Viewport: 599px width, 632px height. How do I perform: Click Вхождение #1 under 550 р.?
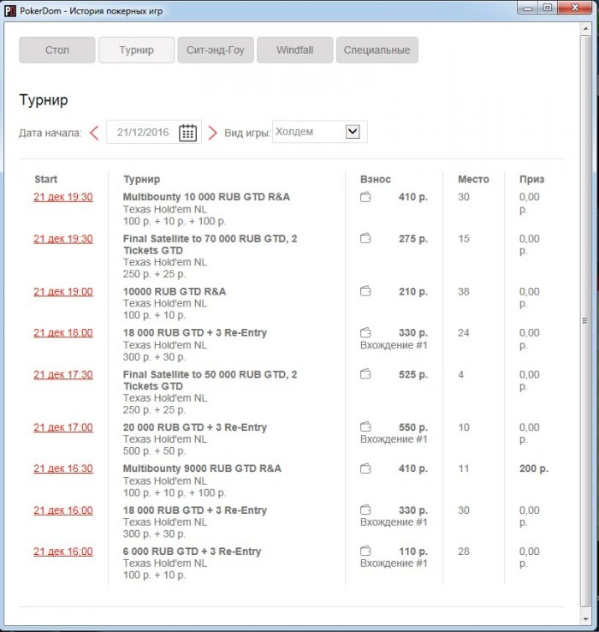click(x=394, y=439)
